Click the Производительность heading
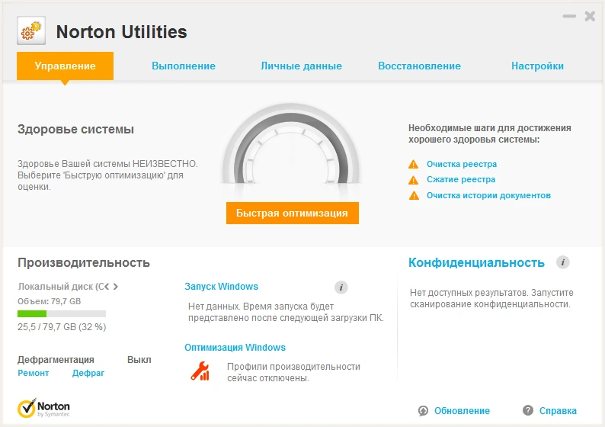The image size is (605, 427). (84, 262)
